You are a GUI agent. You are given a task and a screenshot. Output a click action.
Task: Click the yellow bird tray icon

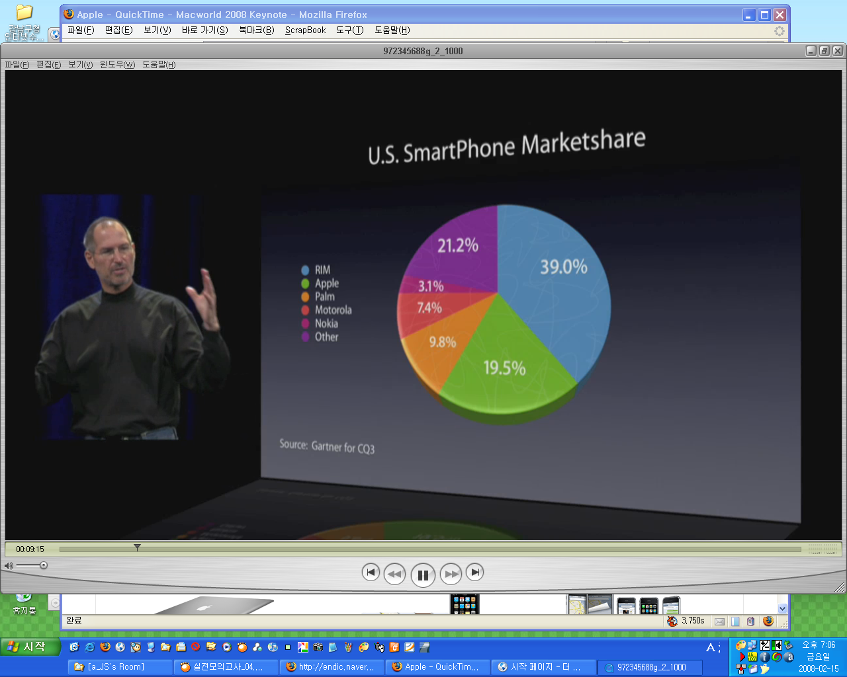click(x=765, y=669)
